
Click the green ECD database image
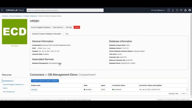[15, 31]
